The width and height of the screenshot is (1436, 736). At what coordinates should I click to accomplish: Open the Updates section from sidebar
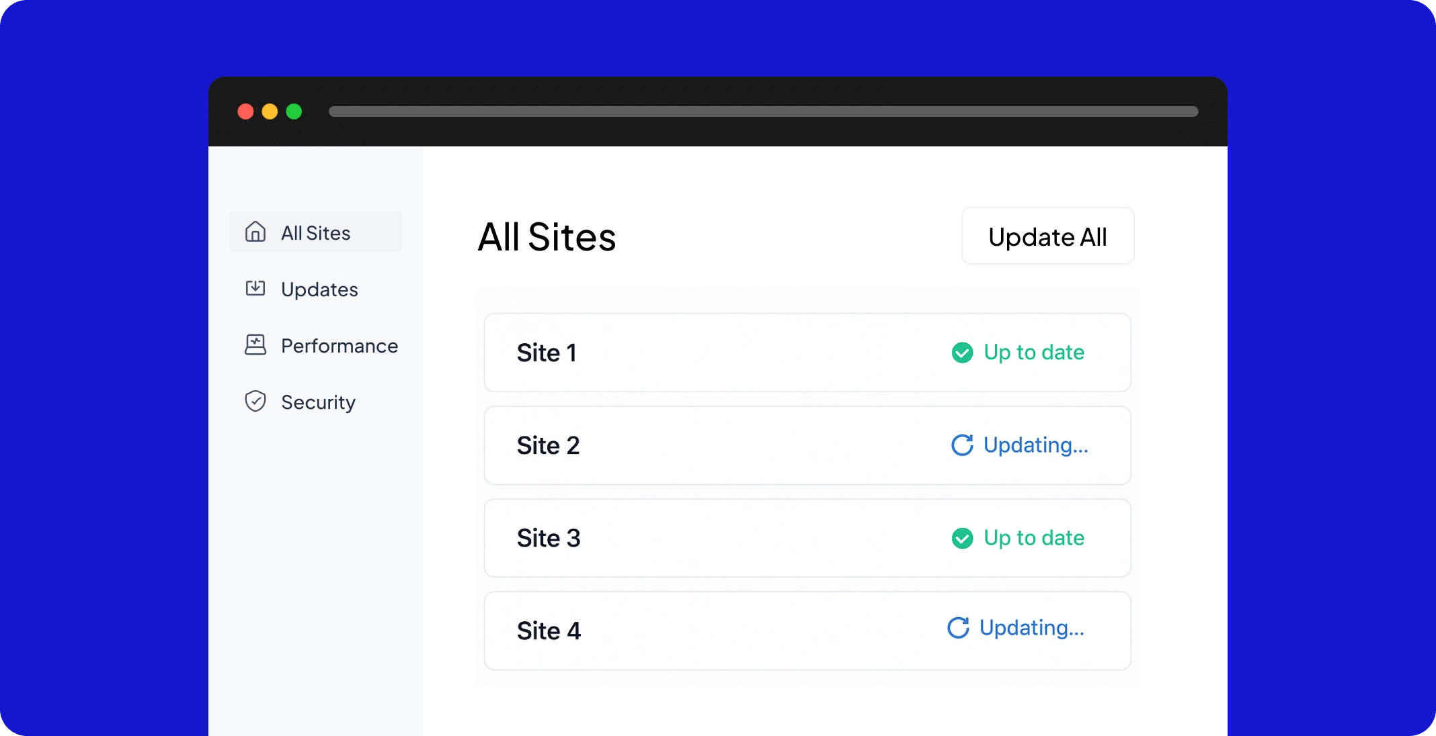tap(319, 289)
